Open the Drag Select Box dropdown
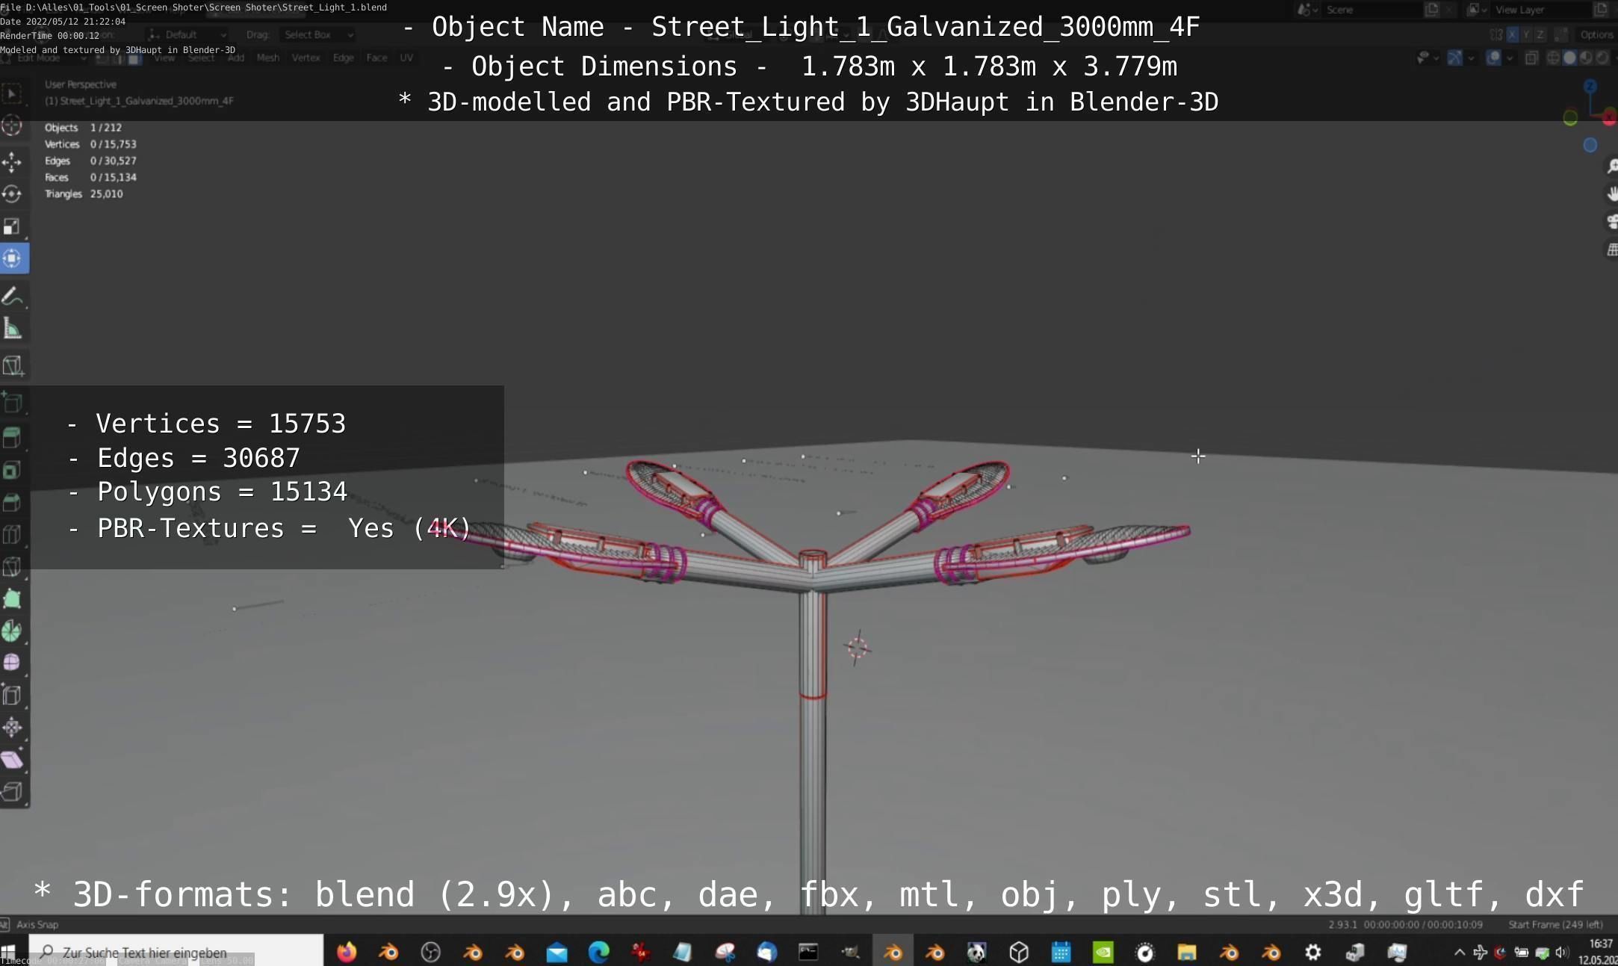 318,35
